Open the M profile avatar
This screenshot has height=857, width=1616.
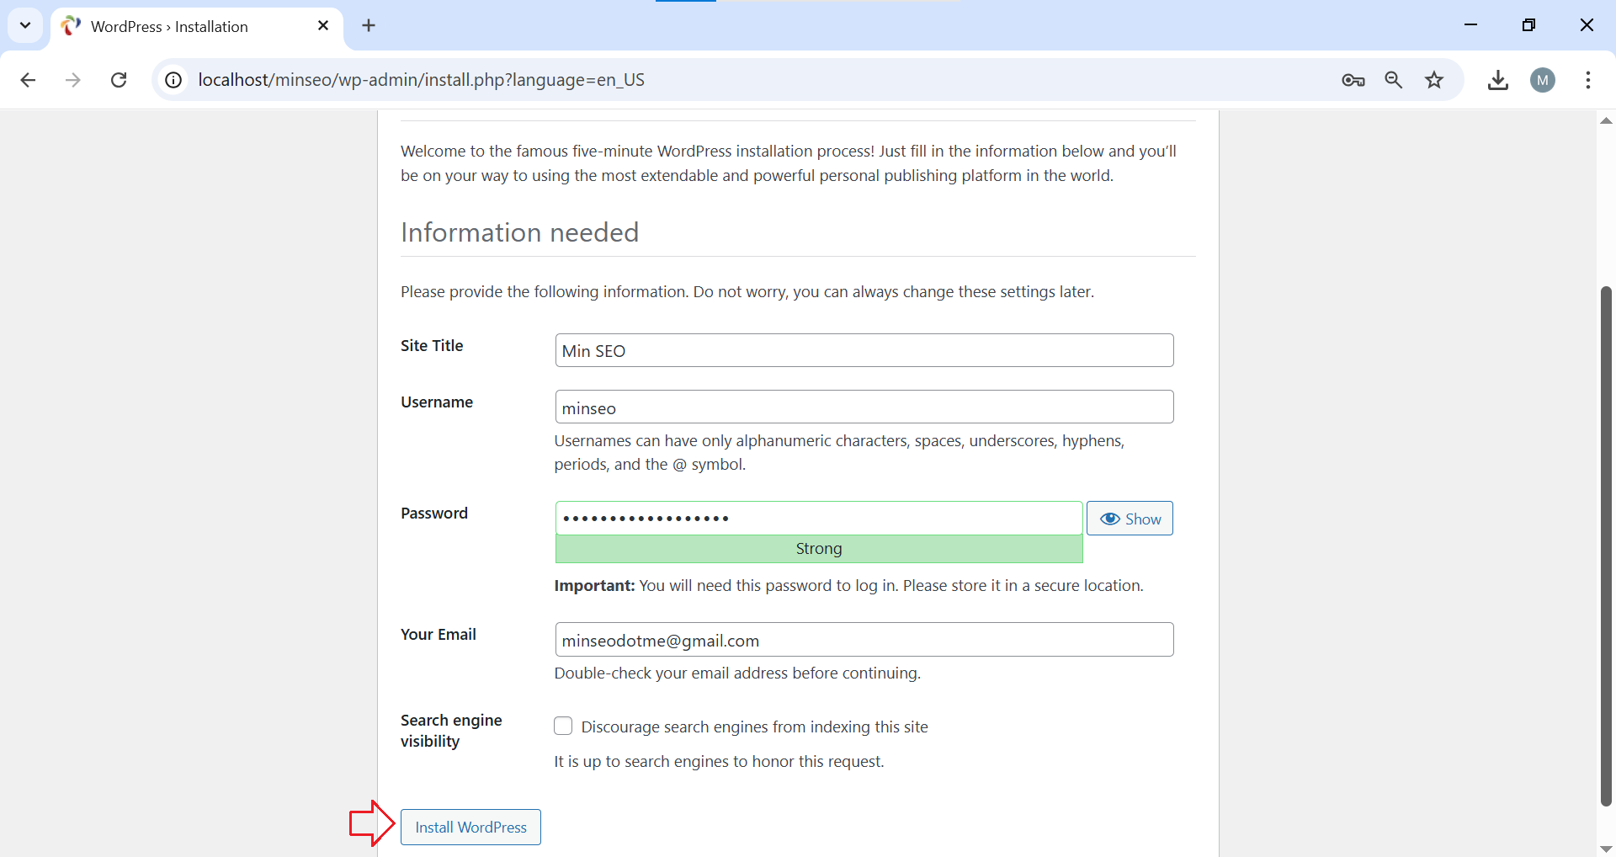pyautogui.click(x=1542, y=80)
